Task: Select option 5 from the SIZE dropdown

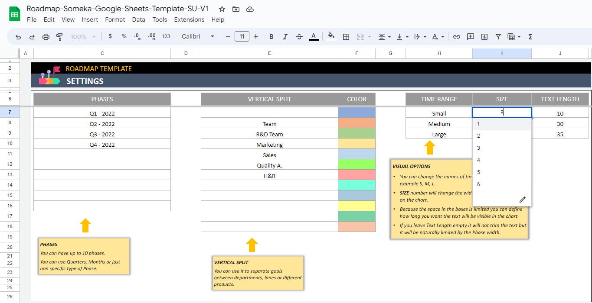Action: pos(478,172)
